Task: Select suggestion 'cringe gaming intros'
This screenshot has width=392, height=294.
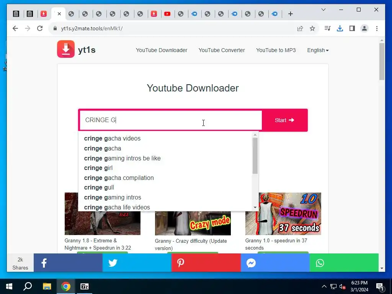Action: (x=113, y=198)
